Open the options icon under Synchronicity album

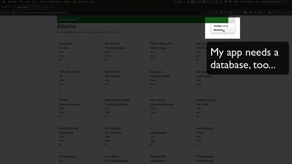click(197, 145)
